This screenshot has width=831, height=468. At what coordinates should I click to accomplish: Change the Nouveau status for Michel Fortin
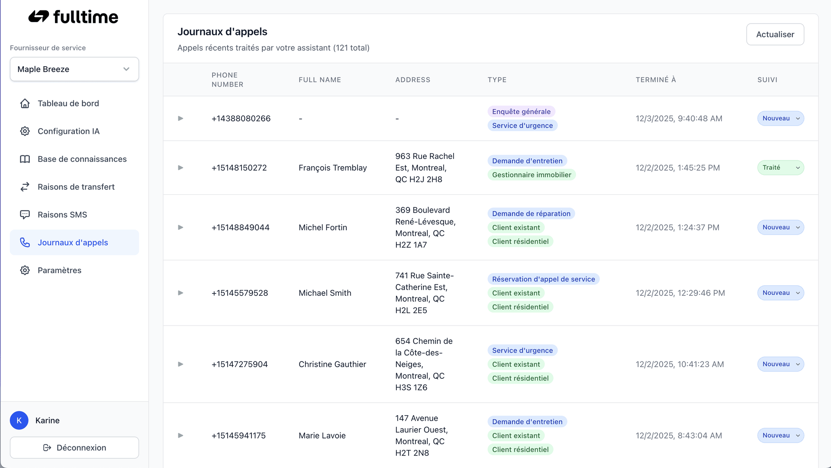[780, 227]
